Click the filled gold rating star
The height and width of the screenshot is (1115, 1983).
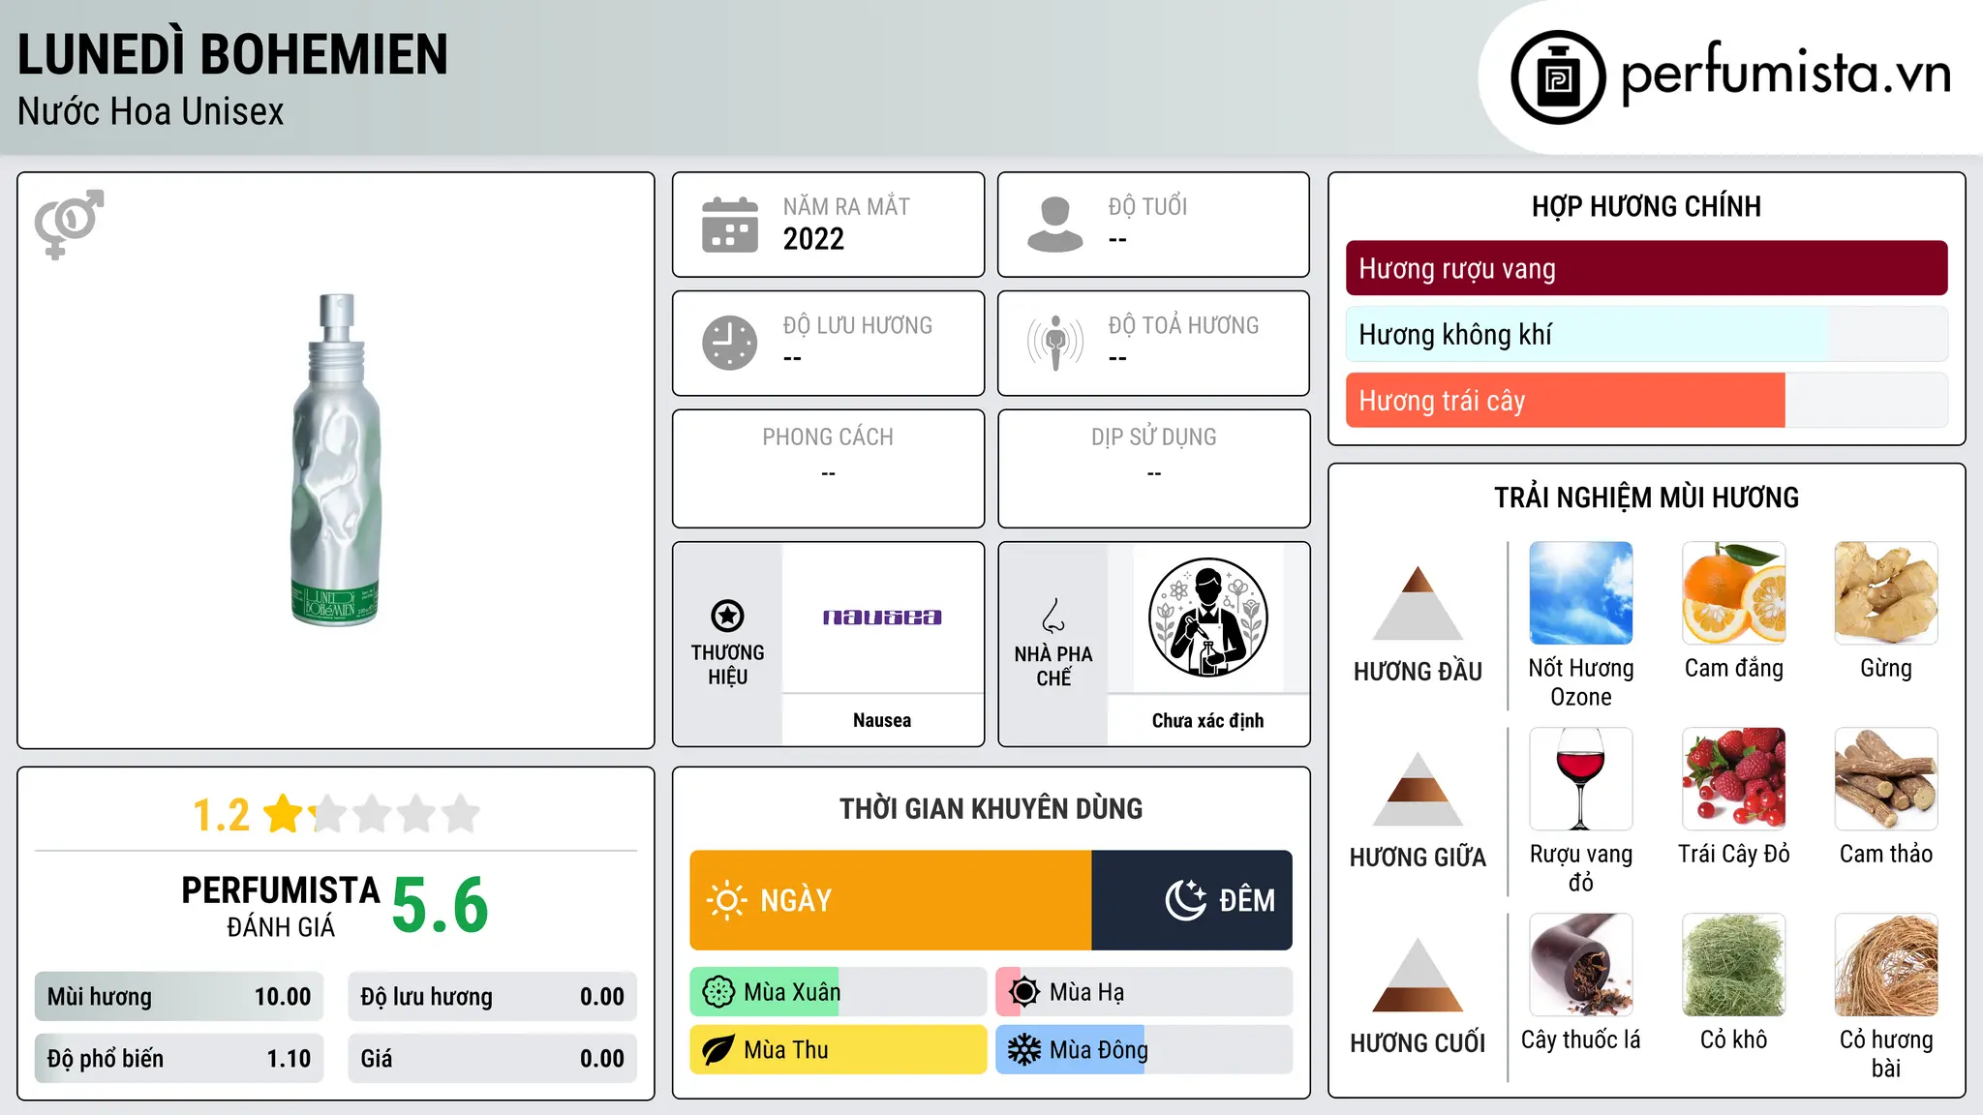click(x=284, y=814)
